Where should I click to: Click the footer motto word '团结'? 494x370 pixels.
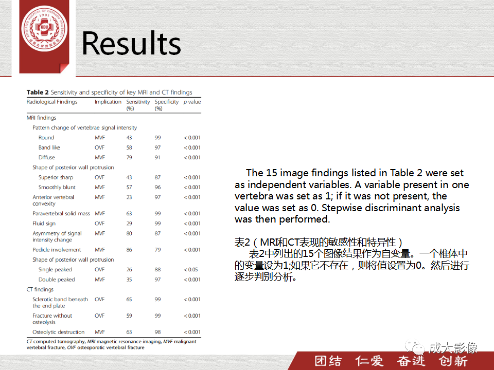328,361
